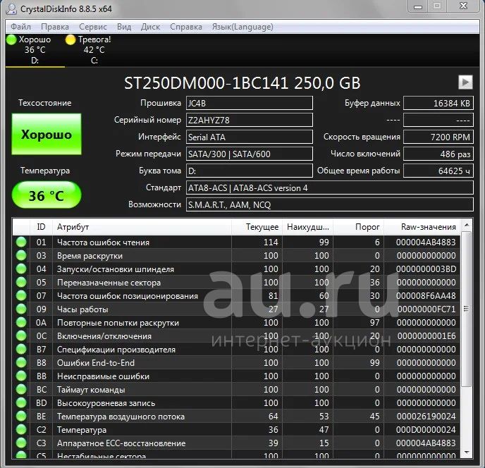Open the Справка menu
Screen dimensions: 485x468
(x=186, y=27)
